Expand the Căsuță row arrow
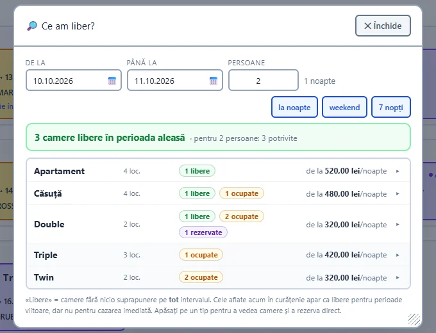 pos(398,193)
